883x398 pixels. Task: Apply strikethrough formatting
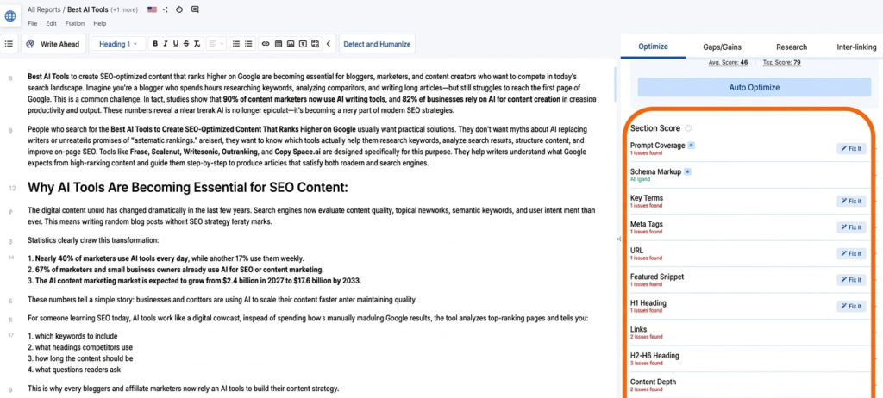pyautogui.click(x=186, y=44)
